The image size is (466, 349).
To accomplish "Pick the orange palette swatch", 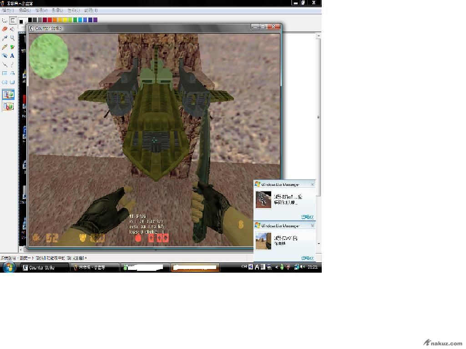I will tap(55, 20).
